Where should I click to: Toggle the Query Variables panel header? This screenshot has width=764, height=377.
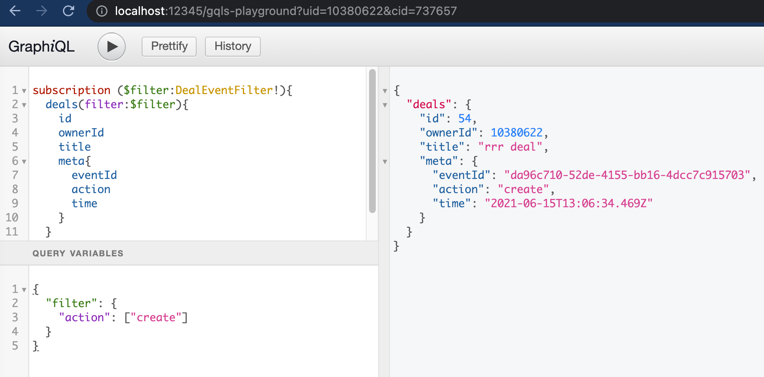[189, 253]
